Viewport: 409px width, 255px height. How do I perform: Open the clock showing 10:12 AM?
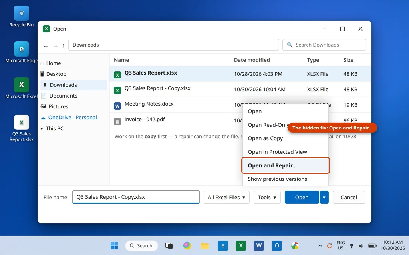pyautogui.click(x=392, y=245)
